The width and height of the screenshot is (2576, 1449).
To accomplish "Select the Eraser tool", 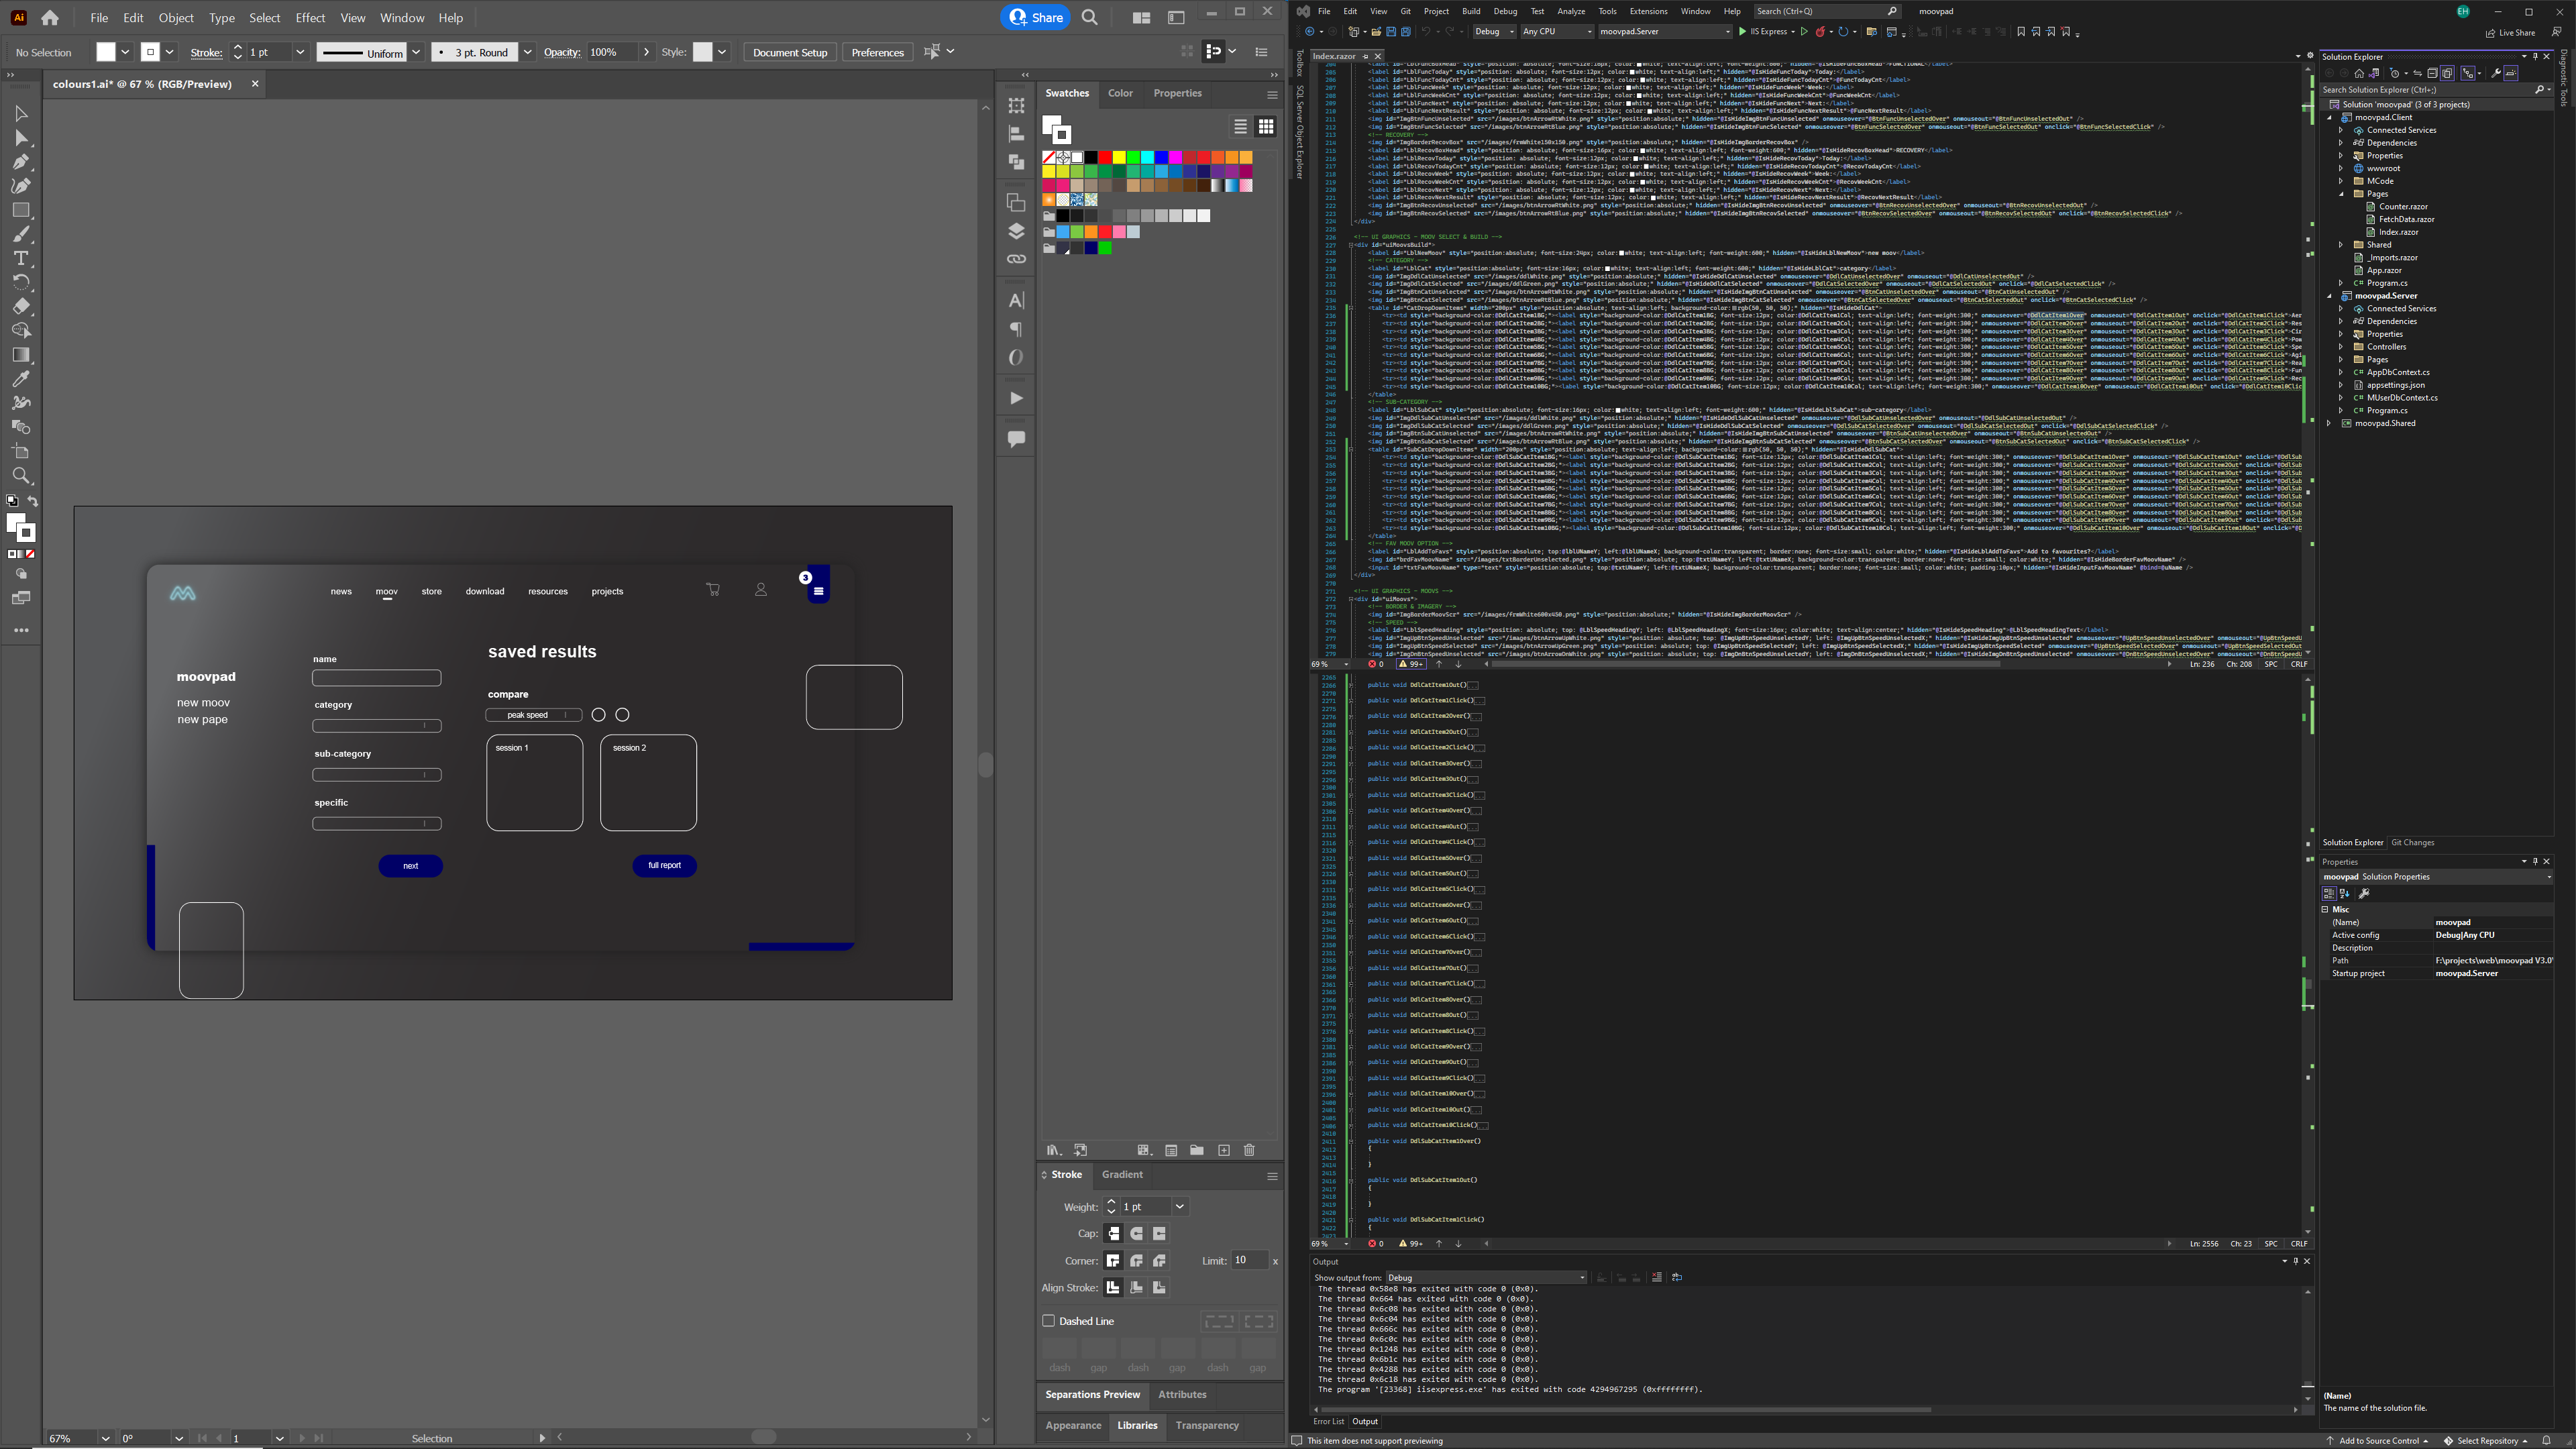I will pos(21,306).
